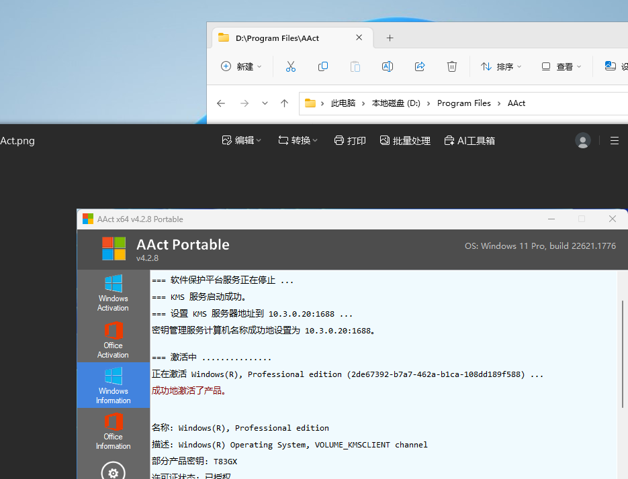Click folder icon in Explorer address bar
The height and width of the screenshot is (479, 628).
pos(310,103)
